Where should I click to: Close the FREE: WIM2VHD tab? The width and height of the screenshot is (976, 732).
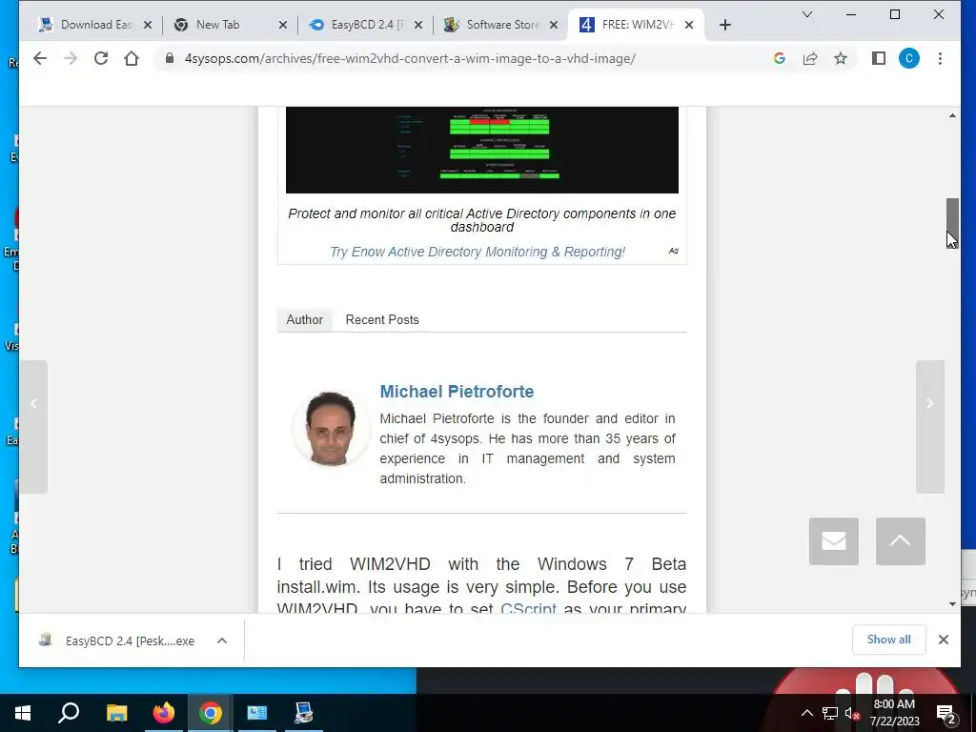pyautogui.click(x=689, y=25)
